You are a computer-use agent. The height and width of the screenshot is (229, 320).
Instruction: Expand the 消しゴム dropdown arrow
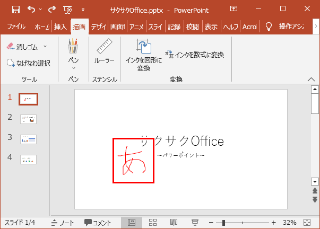(x=45, y=47)
